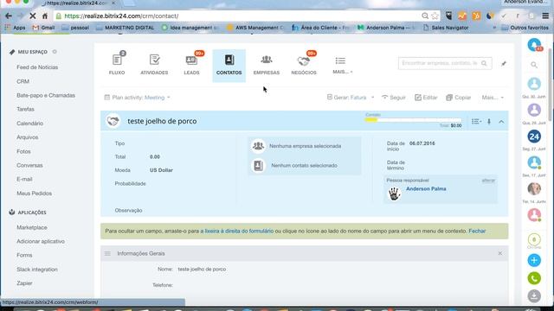Click the browser back arrow
This screenshot has height=311, width=554.
coord(9,16)
